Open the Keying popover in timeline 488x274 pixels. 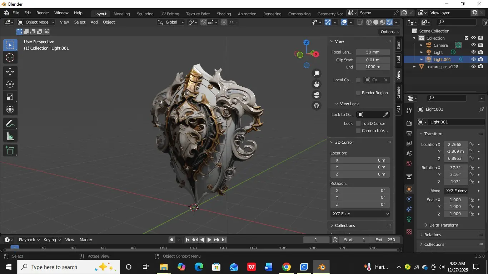52,240
